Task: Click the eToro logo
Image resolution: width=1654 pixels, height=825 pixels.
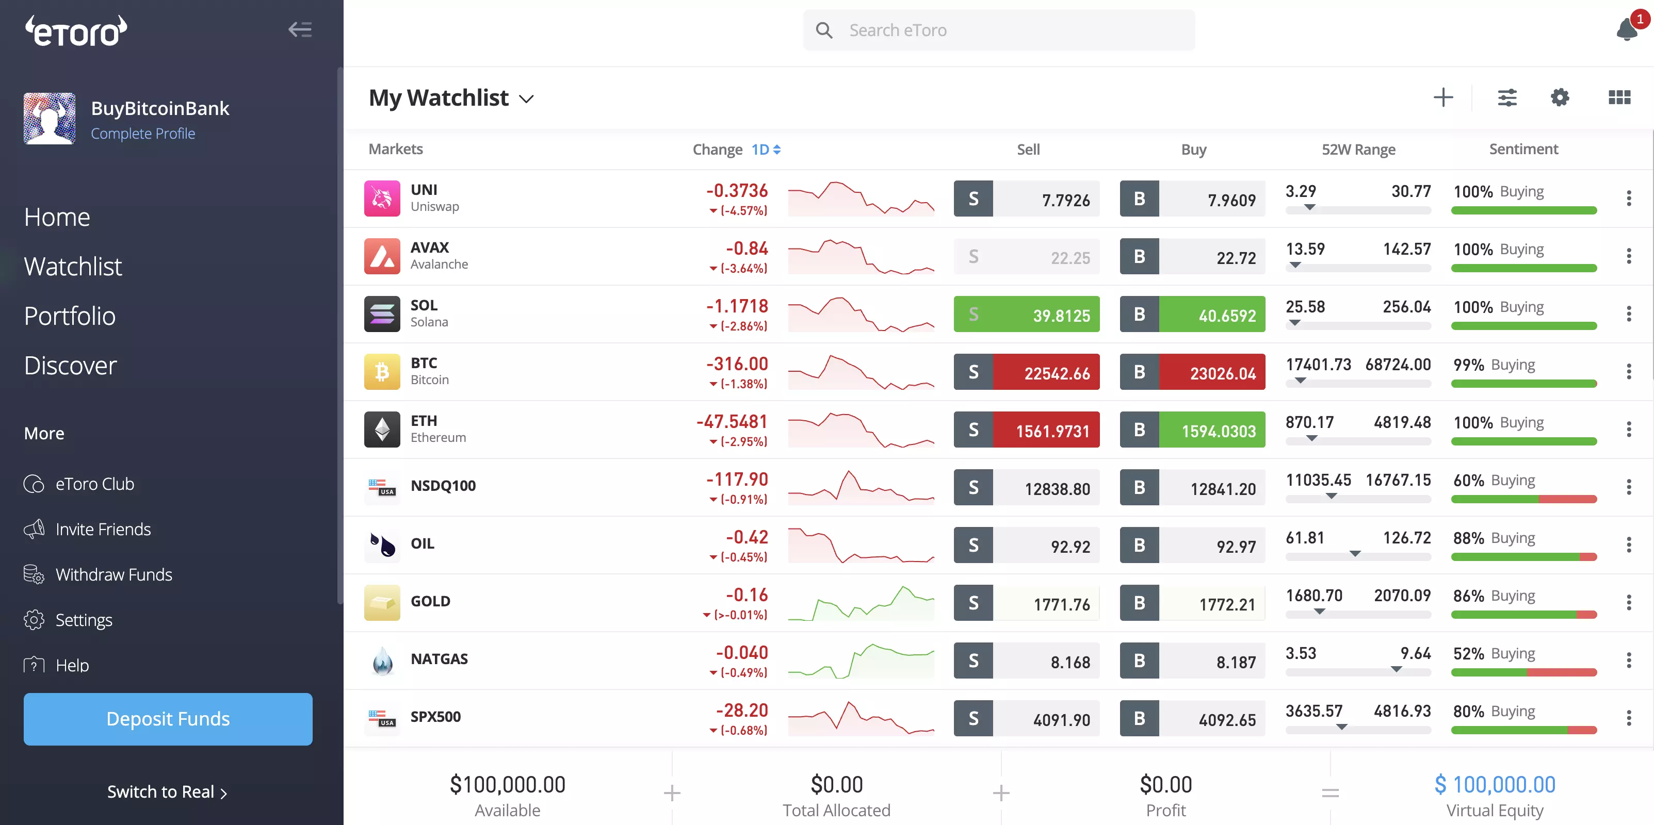Action: 76,31
